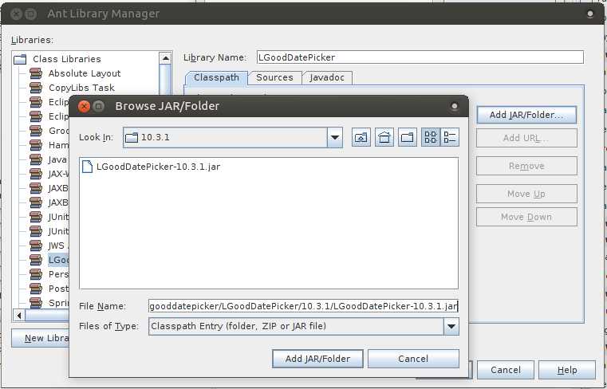The width and height of the screenshot is (607, 389).
Task: Click the CopyLibs Task library icon
Action: 36,88
